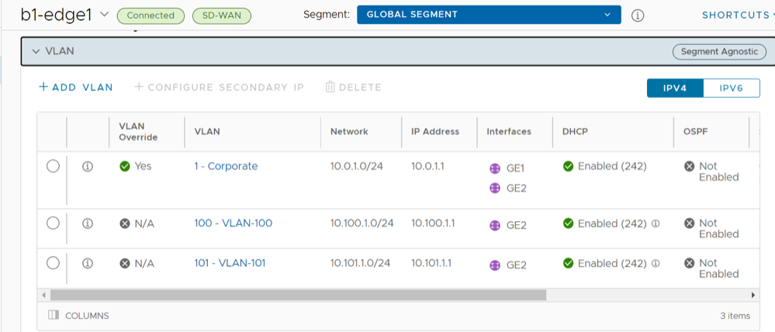Viewport: 775px width, 332px height.
Task: Click the Add VLAN button
Action: pos(76,87)
